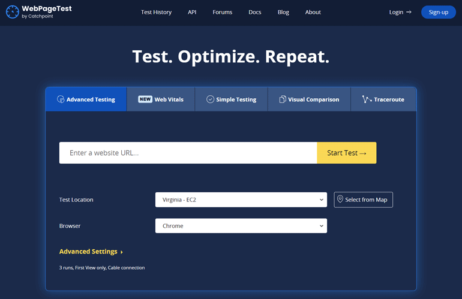Click the Simple Testing checkmark icon
This screenshot has height=299, width=462.
point(210,99)
